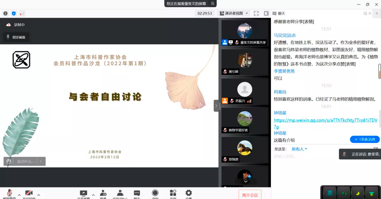
Task: Close the 聊天 chat panel
Action: point(370,13)
